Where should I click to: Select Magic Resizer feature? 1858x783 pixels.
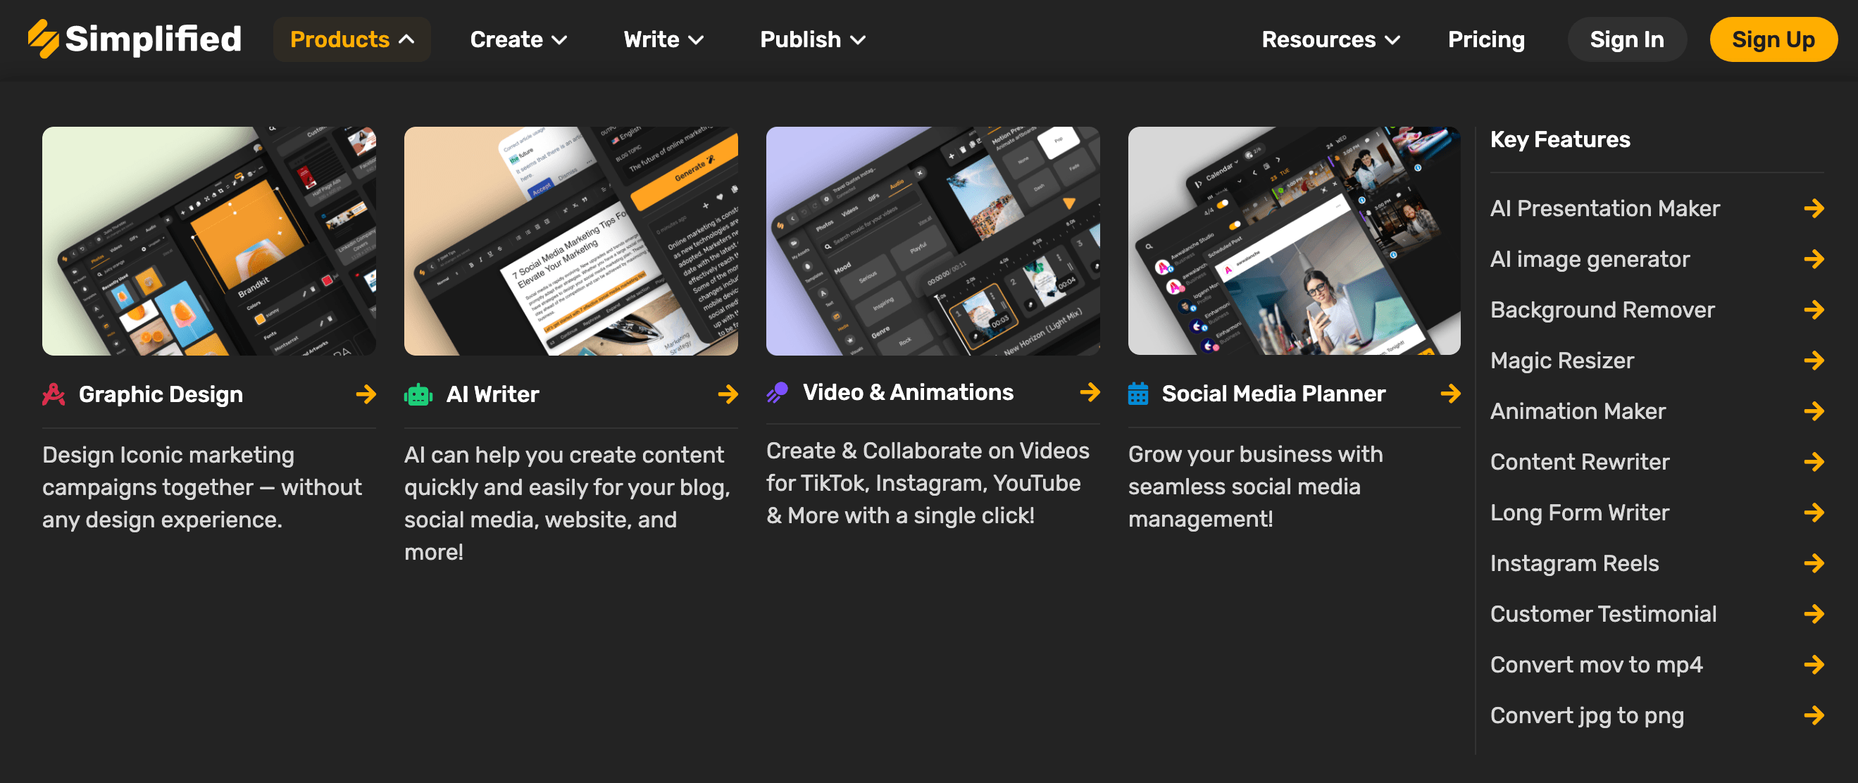coord(1561,361)
